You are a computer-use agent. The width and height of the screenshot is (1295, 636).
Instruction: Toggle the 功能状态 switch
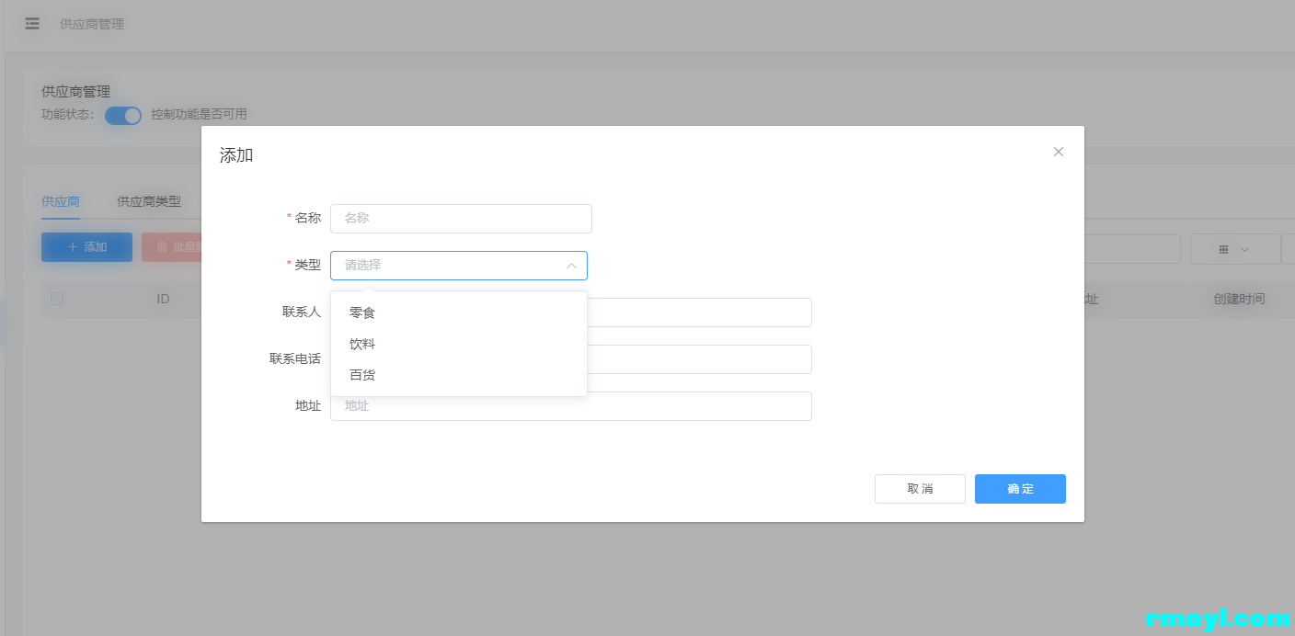click(x=123, y=115)
